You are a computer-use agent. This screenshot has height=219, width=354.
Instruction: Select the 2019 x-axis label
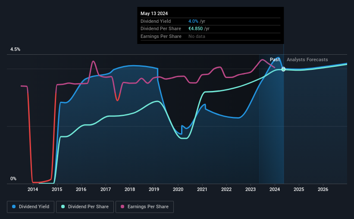click(x=154, y=189)
